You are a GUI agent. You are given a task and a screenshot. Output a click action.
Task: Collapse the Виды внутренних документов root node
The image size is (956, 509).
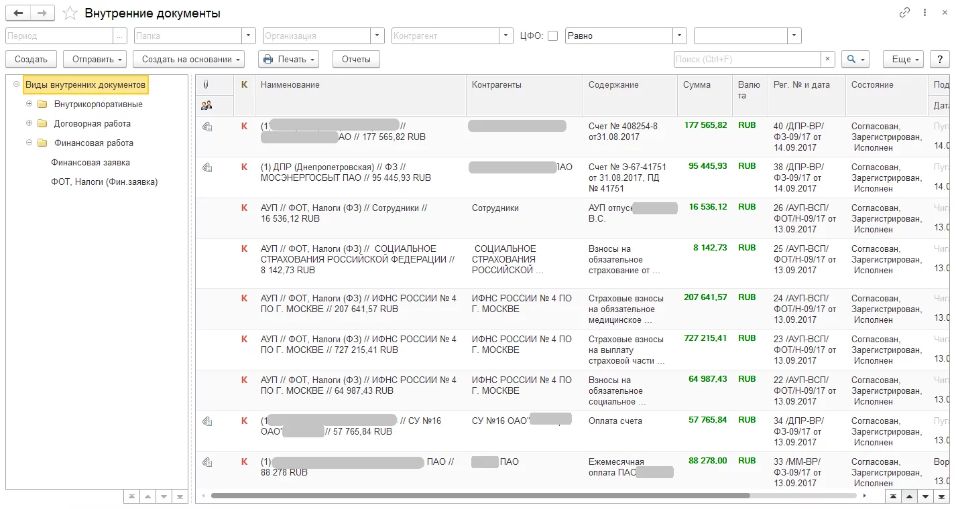(x=16, y=85)
